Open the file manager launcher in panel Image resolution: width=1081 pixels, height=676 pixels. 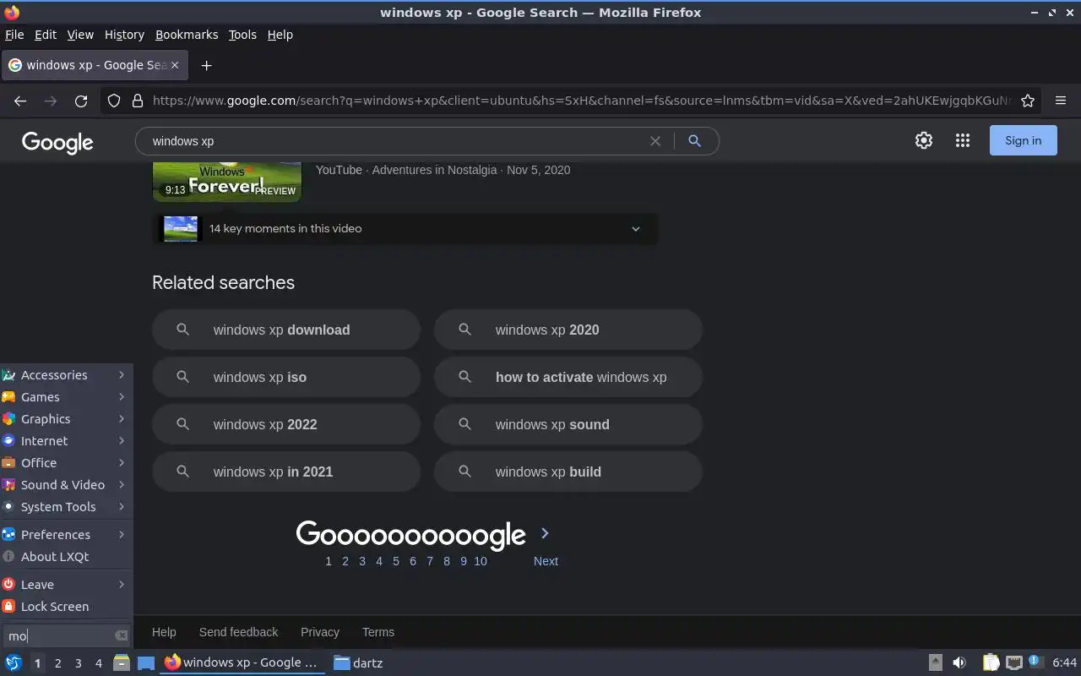pyautogui.click(x=122, y=662)
